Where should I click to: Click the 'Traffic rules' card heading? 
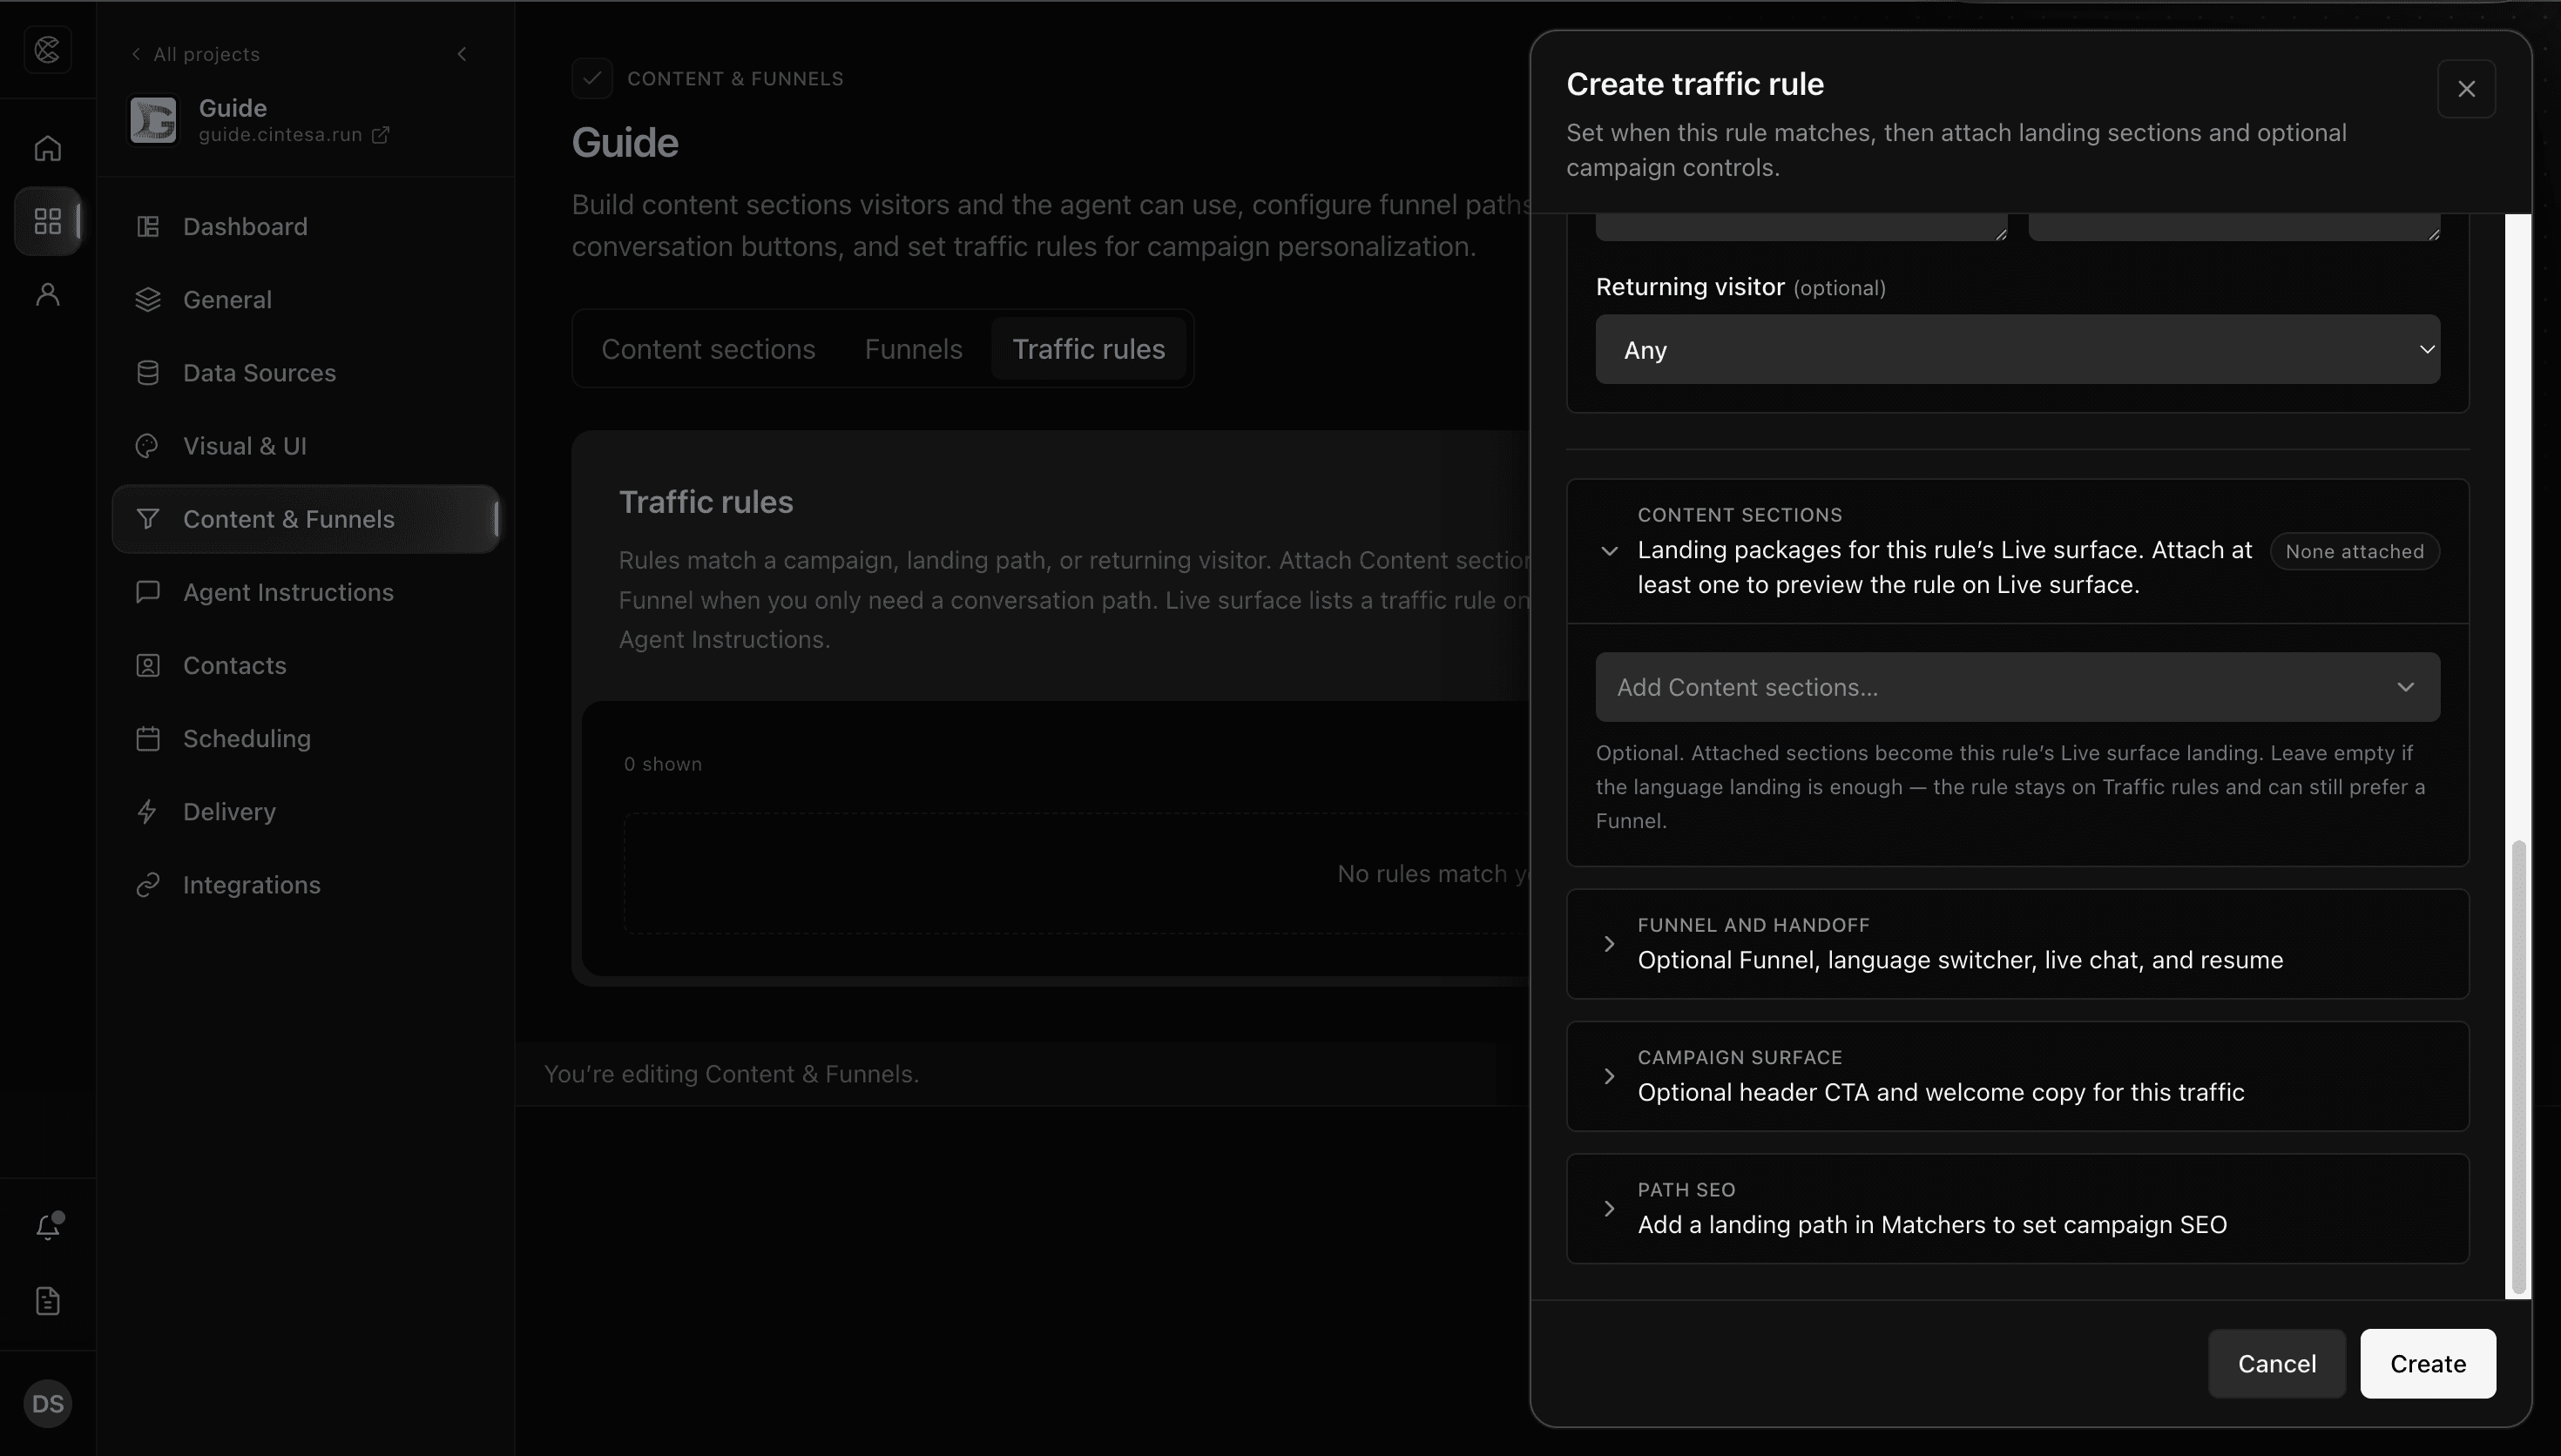705,502
